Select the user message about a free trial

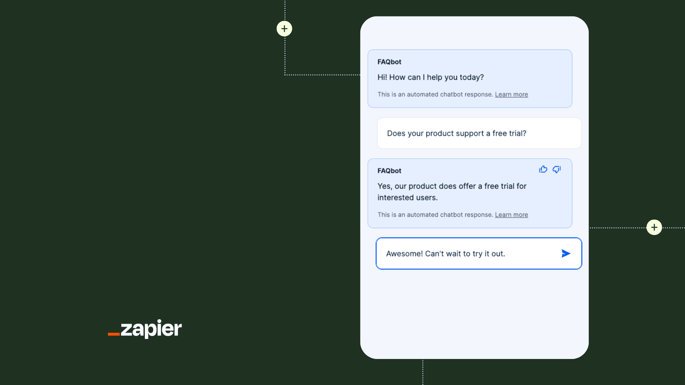point(456,133)
